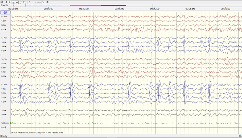Click the horizontal dotted spacing icon
This screenshot has height=138, width=242.
38,2
